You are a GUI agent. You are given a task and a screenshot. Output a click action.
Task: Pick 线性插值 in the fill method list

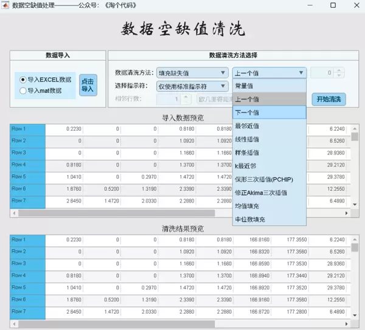point(269,139)
